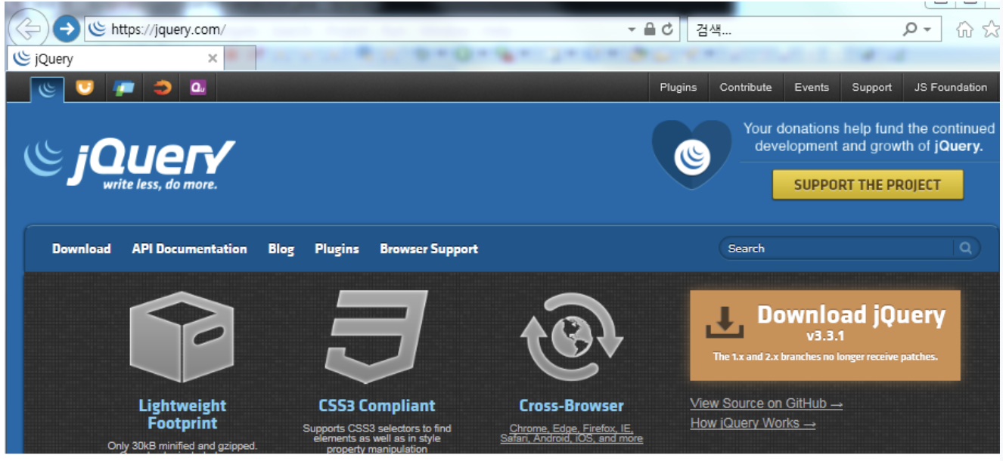Go to Download in the main navigation
The width and height of the screenshot is (1003, 461).
tap(82, 249)
